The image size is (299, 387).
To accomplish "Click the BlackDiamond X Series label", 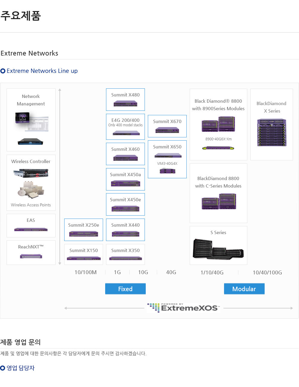I will point(272,107).
